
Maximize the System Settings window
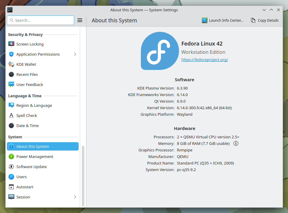271,10
